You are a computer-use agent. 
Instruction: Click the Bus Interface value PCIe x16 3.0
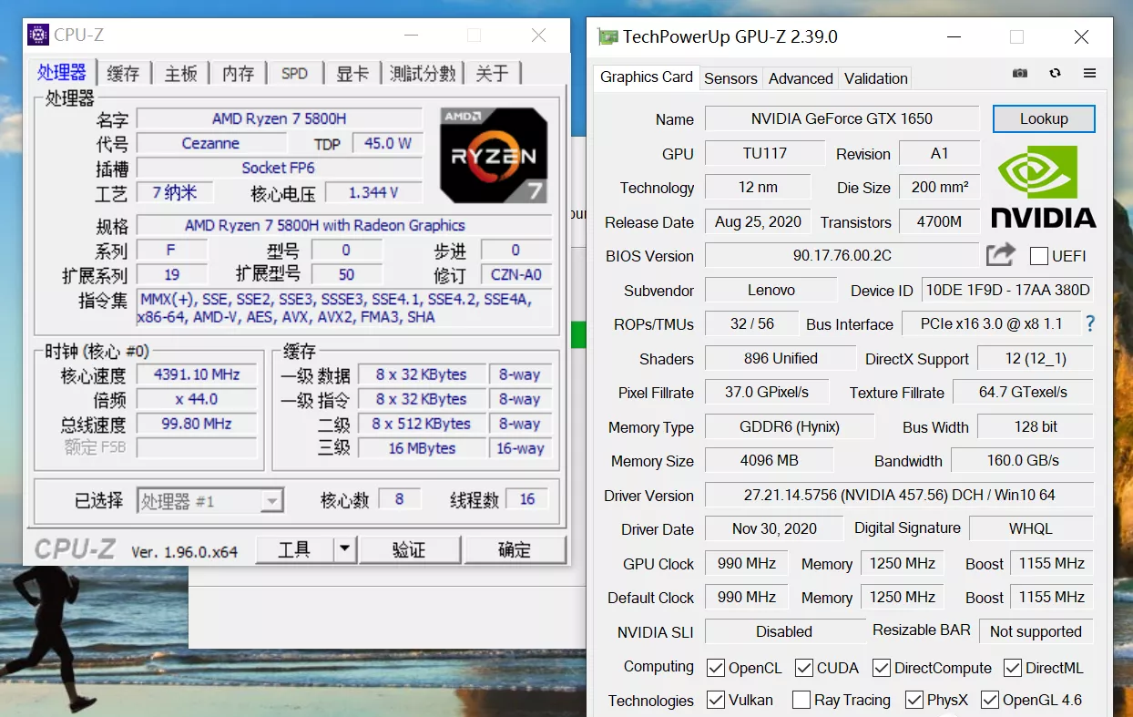pyautogui.click(x=991, y=323)
